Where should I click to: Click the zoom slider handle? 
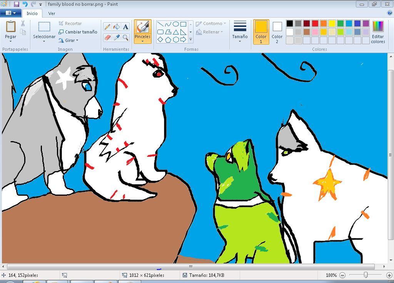click(x=366, y=275)
